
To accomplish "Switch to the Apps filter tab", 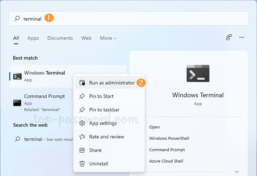I will [33, 38].
